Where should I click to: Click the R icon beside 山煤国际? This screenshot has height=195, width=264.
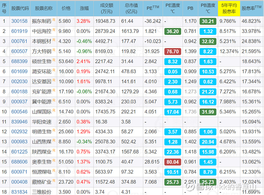(54, 110)
